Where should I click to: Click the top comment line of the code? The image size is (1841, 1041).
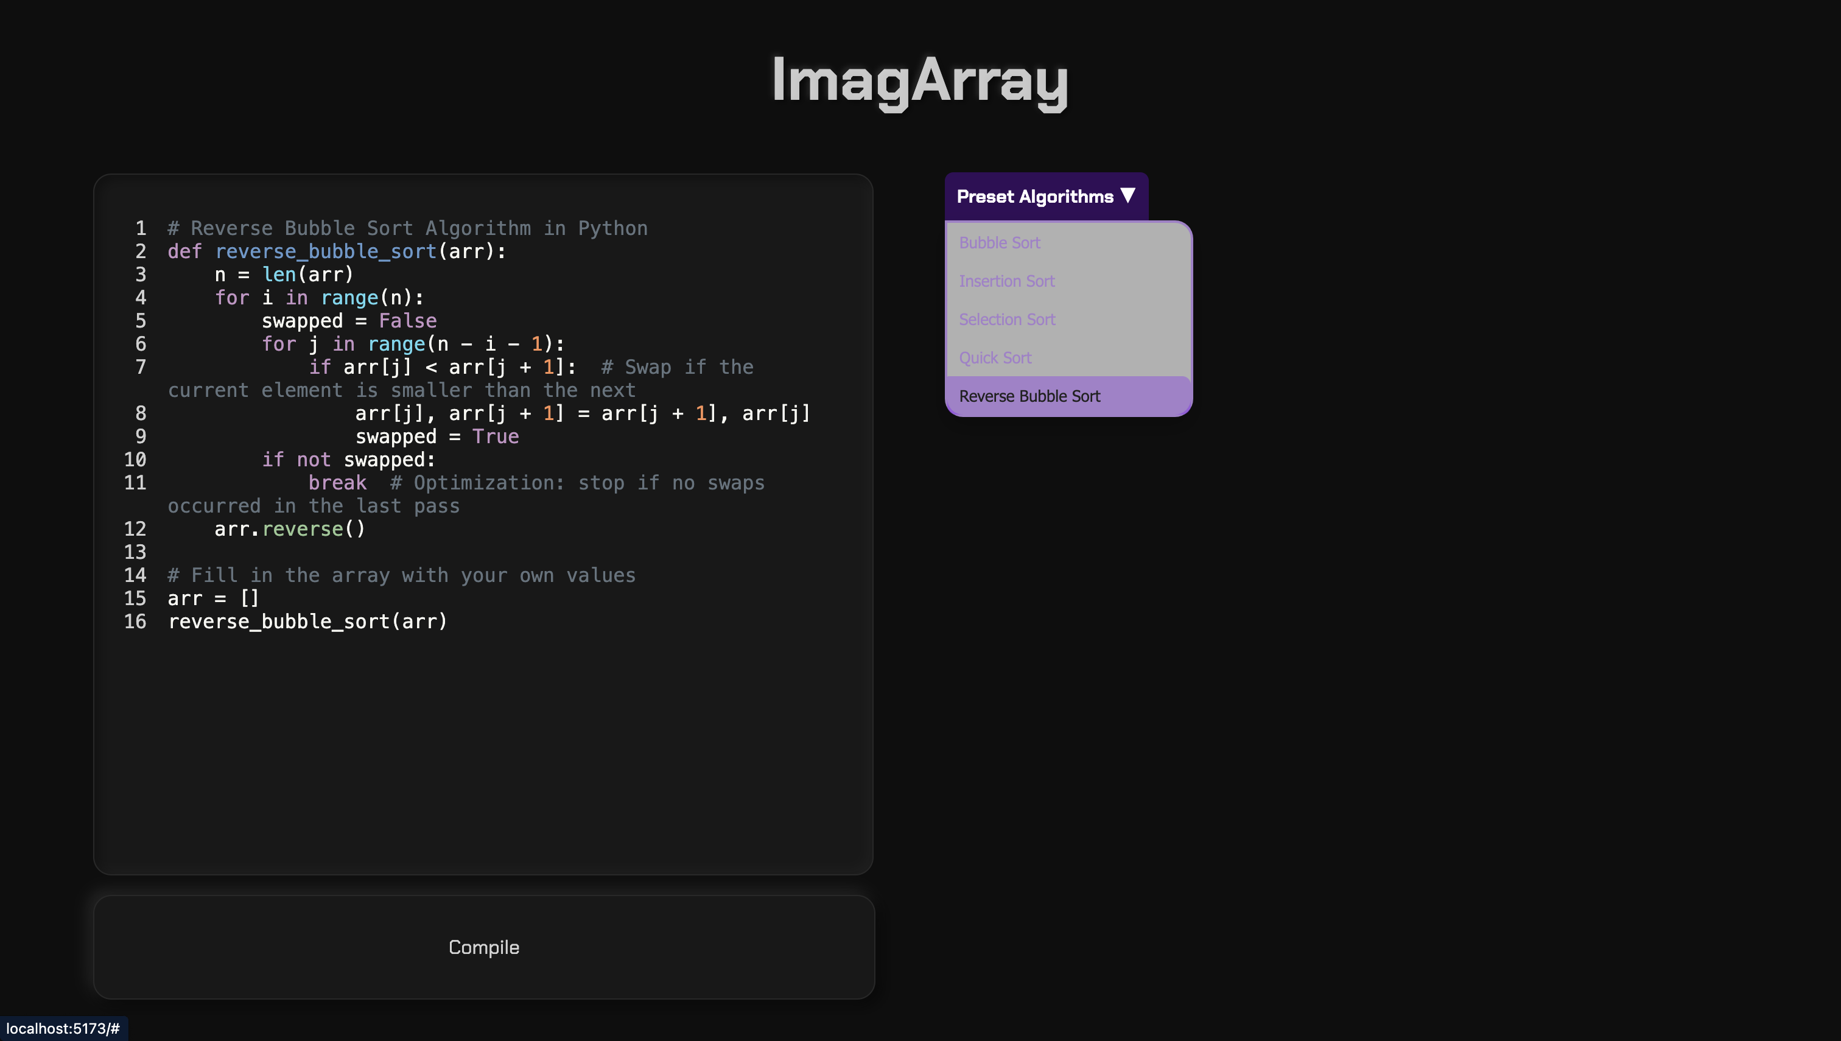tap(407, 229)
